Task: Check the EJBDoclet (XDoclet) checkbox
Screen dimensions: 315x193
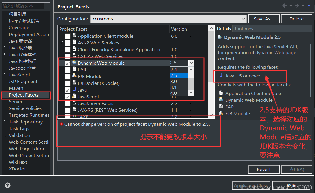Action: pyautogui.click(x=68, y=83)
